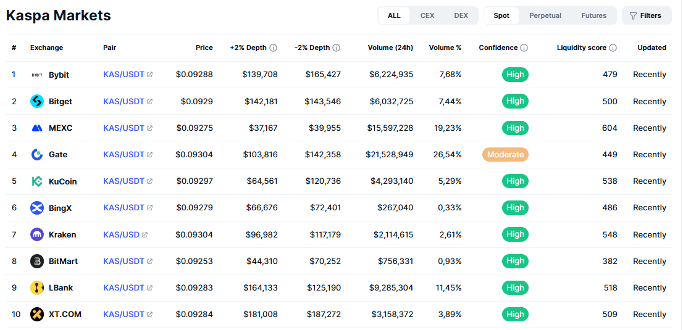The image size is (683, 330).
Task: Click the Moderate confidence badge for Gate
Action: 505,155
